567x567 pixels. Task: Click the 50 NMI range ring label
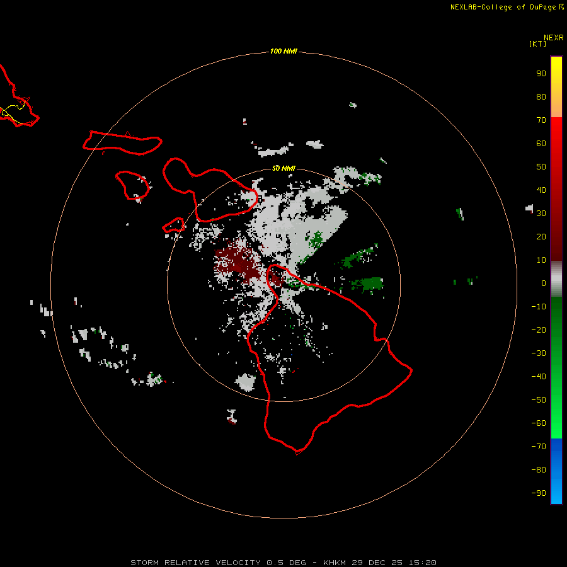click(283, 168)
